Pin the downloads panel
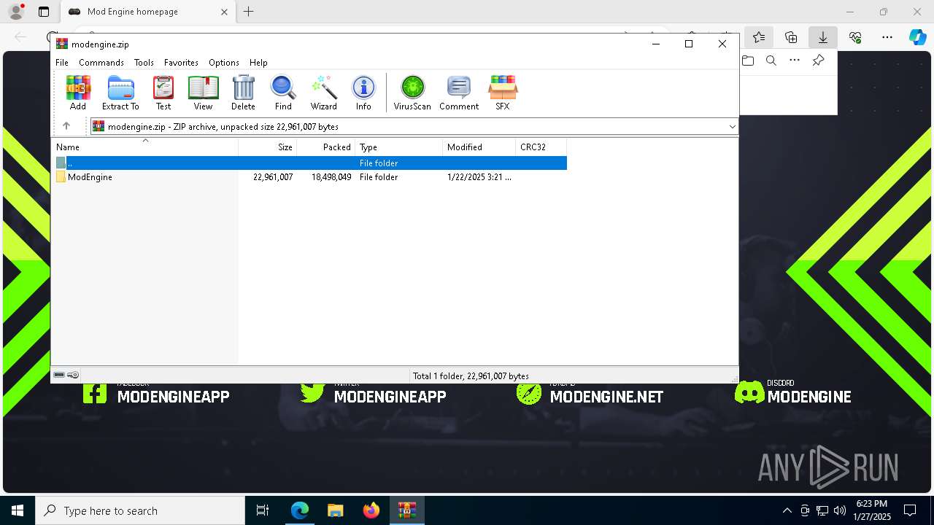Image resolution: width=934 pixels, height=525 pixels. tap(819, 61)
